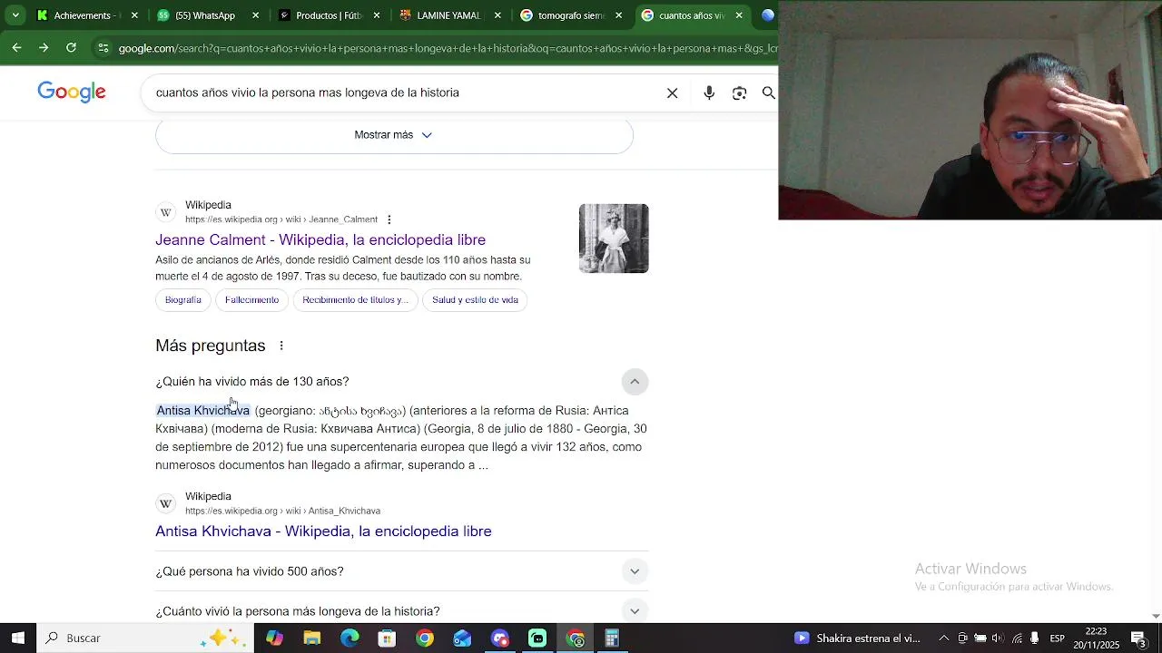Close the LAMINE YAMAL tab
Image resolution: width=1162 pixels, height=653 pixels.
(497, 15)
